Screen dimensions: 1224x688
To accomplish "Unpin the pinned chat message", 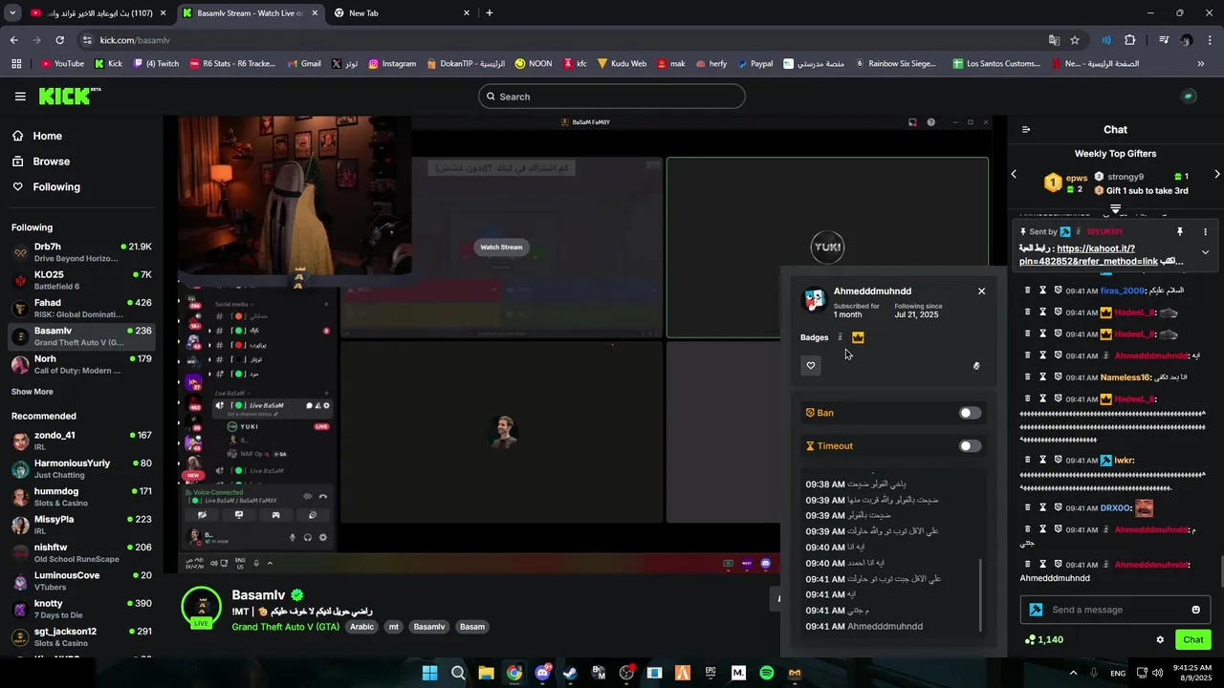I will [1180, 232].
